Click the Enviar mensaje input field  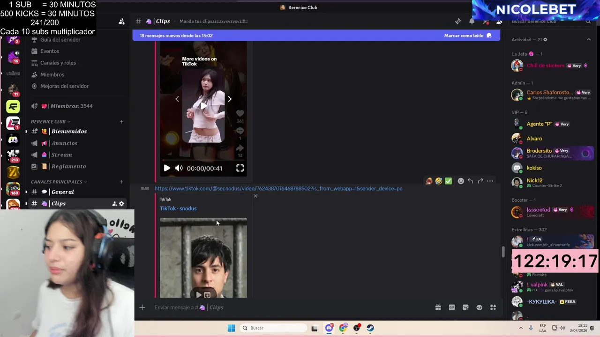tap(291, 308)
